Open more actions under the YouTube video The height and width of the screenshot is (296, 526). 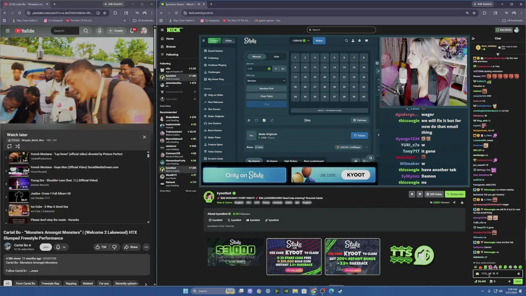point(146,247)
